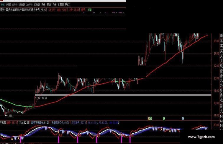
Task: Click the 无量阴跌空仓: 50.79 label
Action: pyautogui.click(x=61, y=123)
